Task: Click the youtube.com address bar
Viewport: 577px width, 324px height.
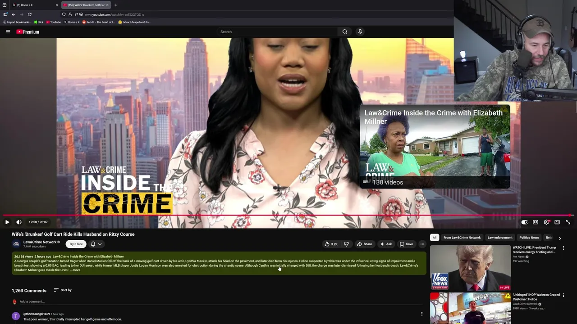Action: 114,14
